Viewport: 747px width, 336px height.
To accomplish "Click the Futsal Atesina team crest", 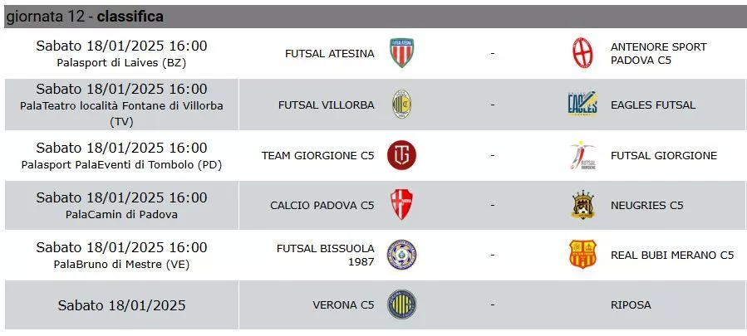I will 401,53.
